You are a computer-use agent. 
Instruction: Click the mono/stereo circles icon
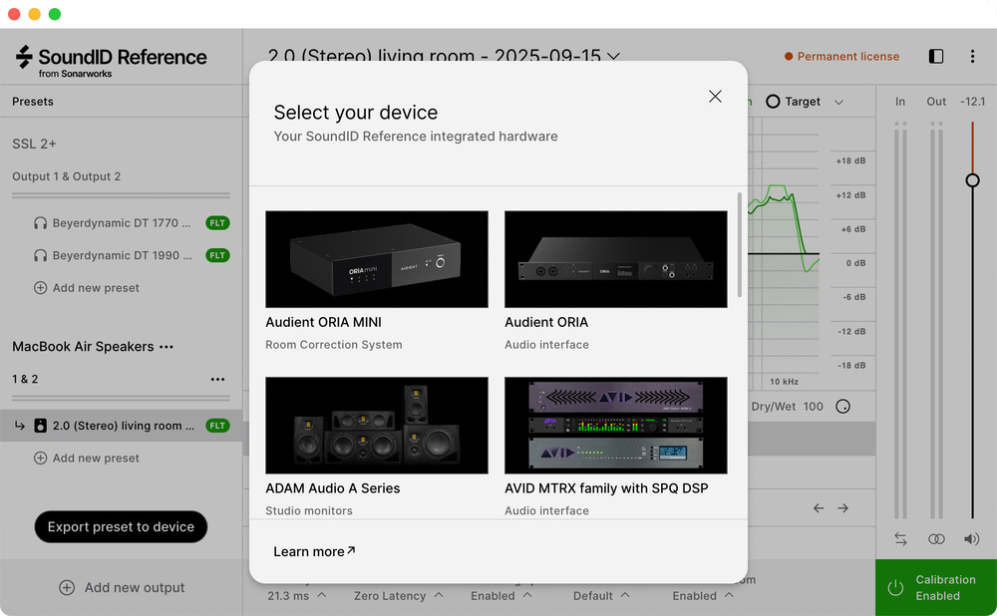coord(936,538)
